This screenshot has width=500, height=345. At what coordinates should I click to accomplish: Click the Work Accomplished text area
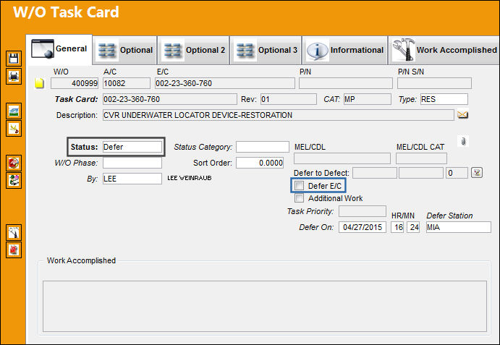265,306
